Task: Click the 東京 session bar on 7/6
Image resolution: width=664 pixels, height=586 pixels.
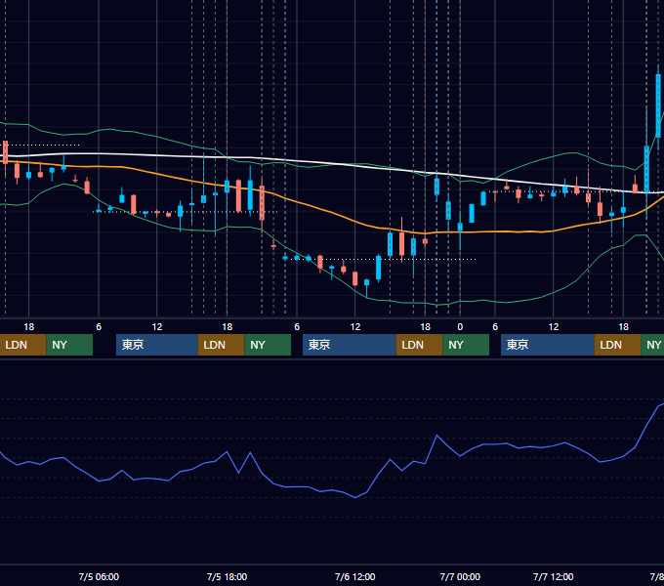Action: tap(350, 345)
